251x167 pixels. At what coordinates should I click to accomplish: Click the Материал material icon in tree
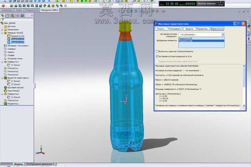coord(5,46)
